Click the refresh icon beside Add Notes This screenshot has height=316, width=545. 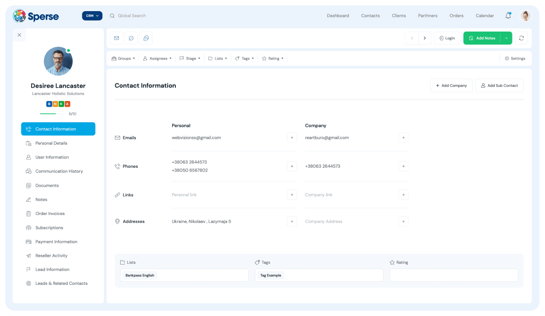coord(521,38)
